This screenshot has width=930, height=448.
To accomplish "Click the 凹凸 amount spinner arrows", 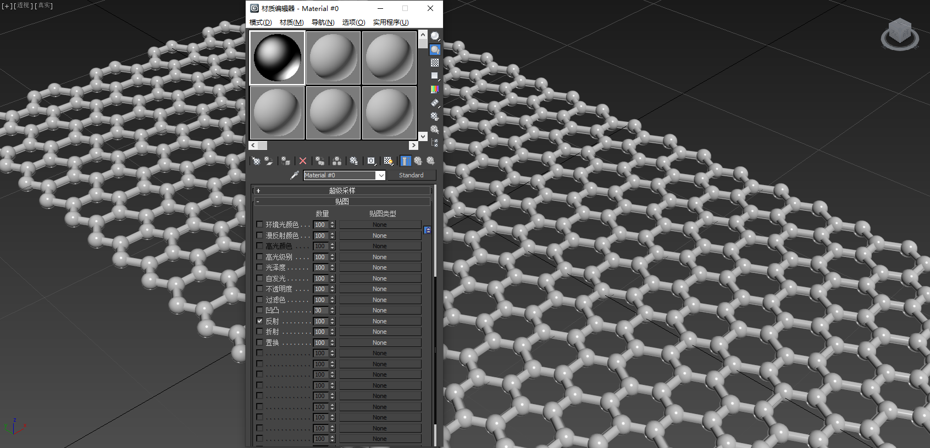I will pos(332,310).
